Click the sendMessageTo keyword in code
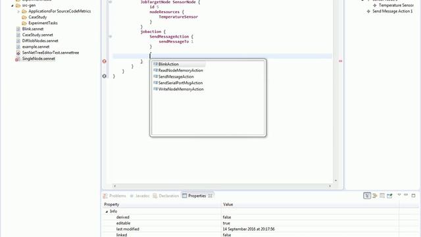This screenshot has height=237, width=421. point(174,41)
